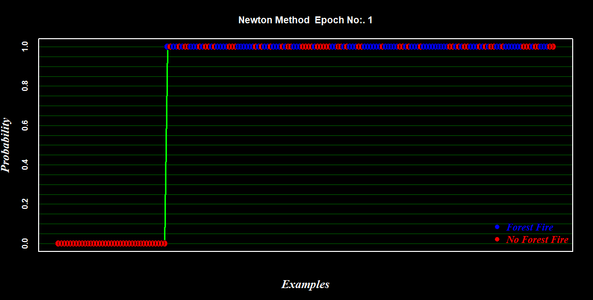Select the "Forest Fire" legend label

coord(530,228)
